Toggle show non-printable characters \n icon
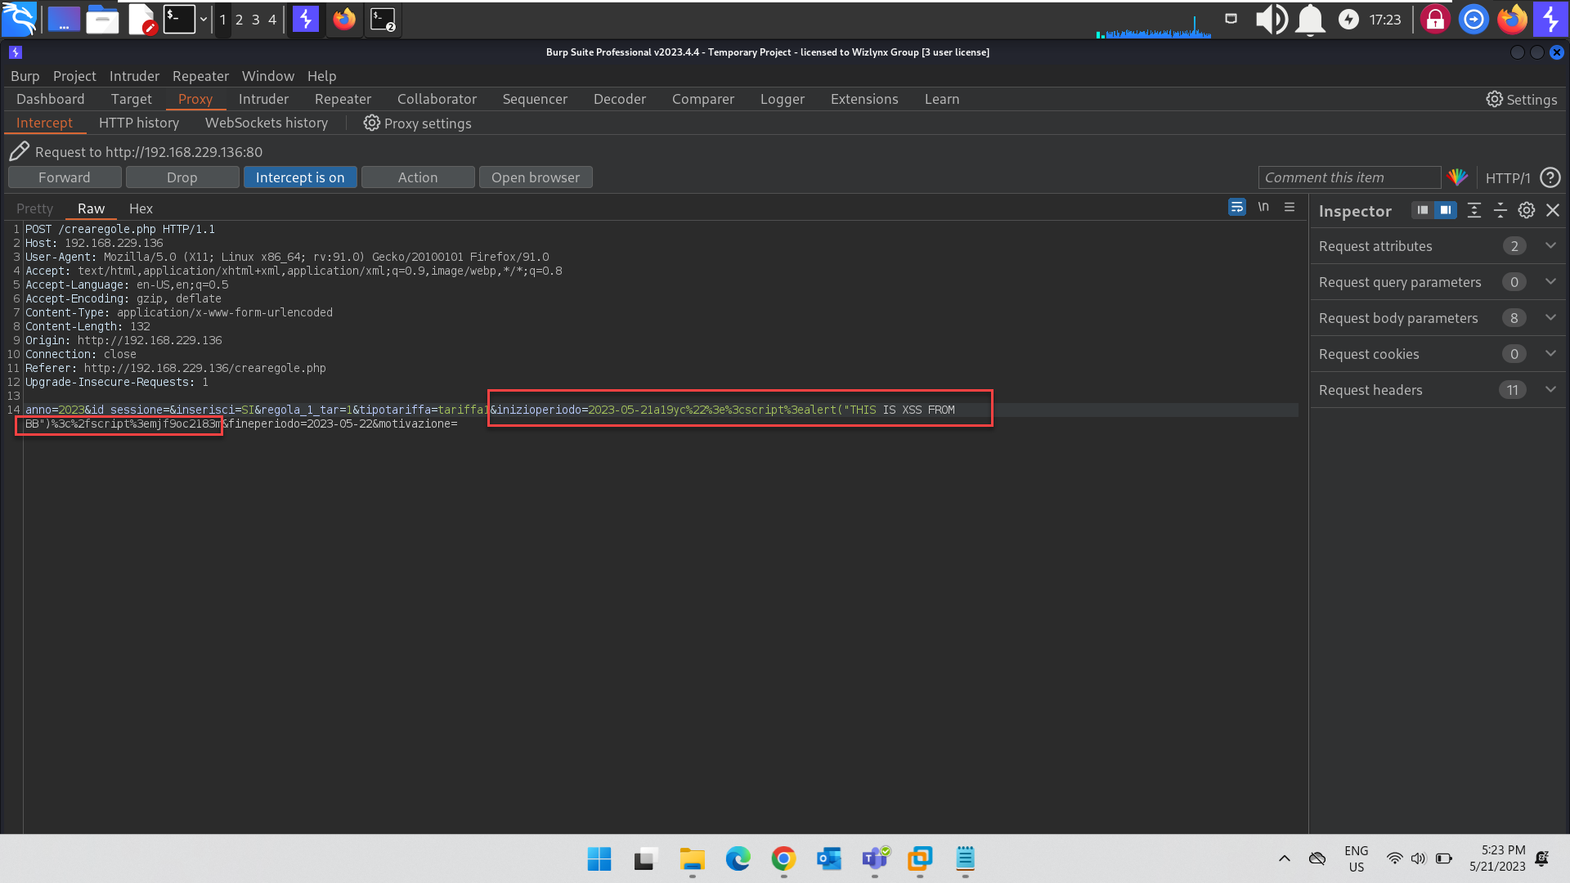Image resolution: width=1570 pixels, height=883 pixels. pos(1263,207)
